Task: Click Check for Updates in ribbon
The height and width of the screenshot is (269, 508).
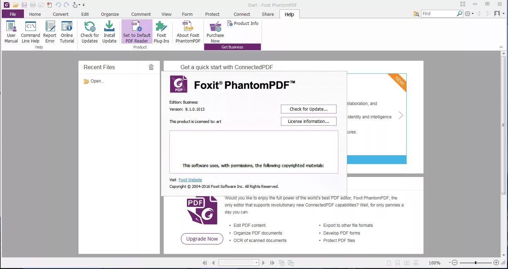Action: tap(90, 32)
